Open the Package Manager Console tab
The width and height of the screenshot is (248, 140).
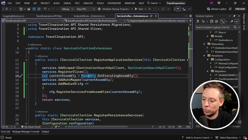pyautogui.click(x=26, y=131)
